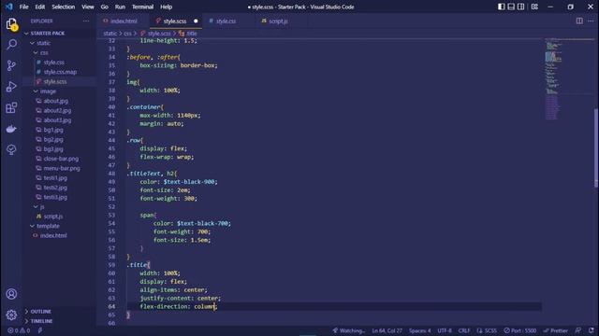
Task: Open the Go menu
Action: point(104,7)
